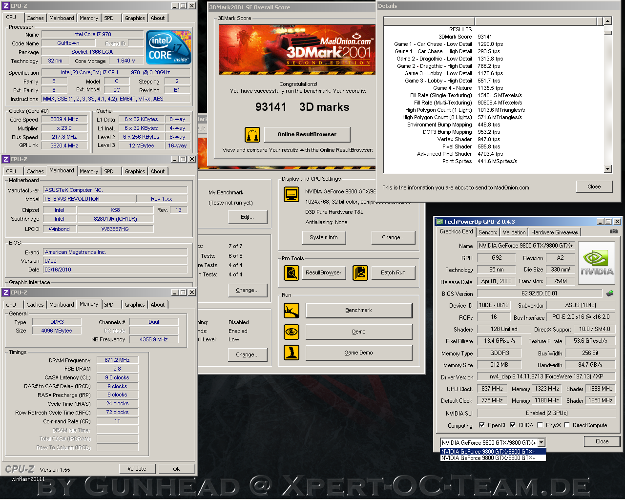Click NVIDIA SLI Enabled (2 GPUs) field
Screen dimensions: 625x500
546,413
